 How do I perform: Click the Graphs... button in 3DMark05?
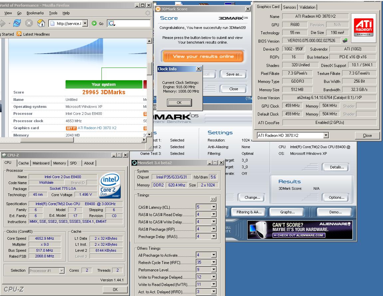287,212
